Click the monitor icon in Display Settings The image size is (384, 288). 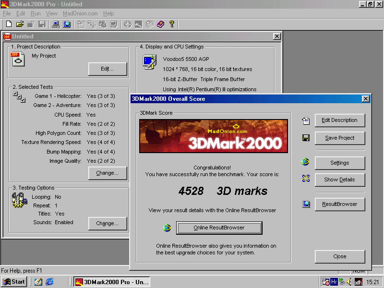point(149,62)
